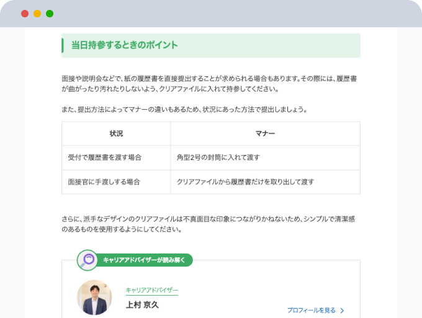Click the advisor name 上村 京久
Screen dimensions: 422x318
[x=142, y=305]
